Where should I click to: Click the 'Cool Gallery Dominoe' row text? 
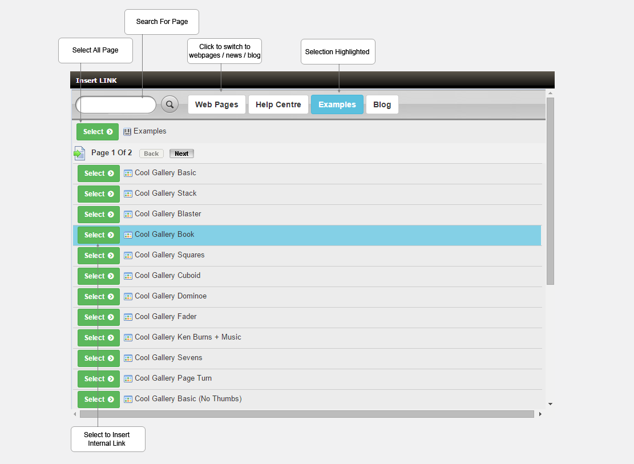click(x=171, y=297)
